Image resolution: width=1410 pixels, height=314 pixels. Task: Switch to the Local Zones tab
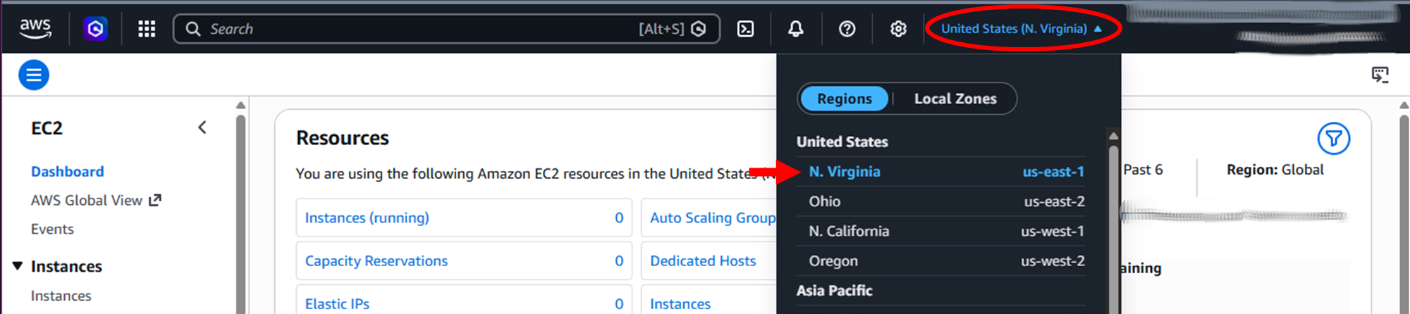[955, 99]
